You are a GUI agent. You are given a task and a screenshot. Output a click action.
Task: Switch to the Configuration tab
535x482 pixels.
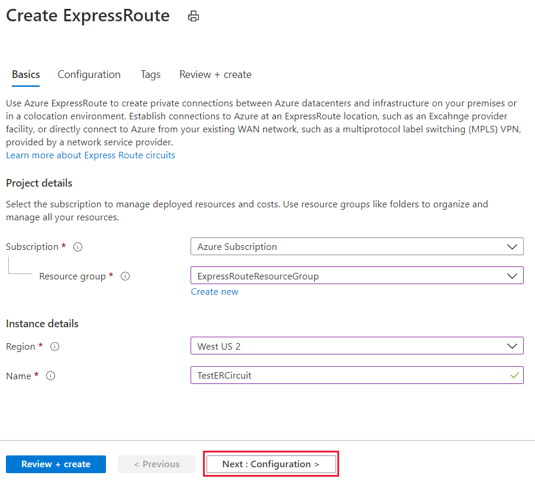pyautogui.click(x=89, y=74)
